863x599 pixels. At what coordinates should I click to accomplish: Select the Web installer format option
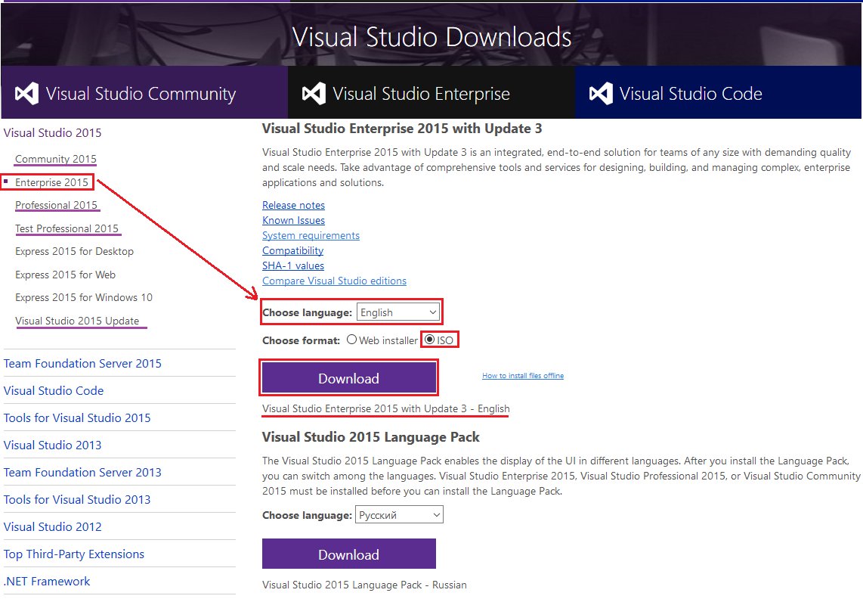pos(351,340)
